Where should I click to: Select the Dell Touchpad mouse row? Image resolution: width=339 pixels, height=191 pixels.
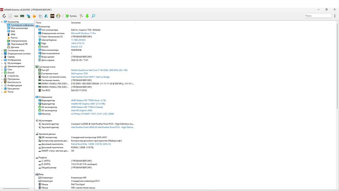85,184
